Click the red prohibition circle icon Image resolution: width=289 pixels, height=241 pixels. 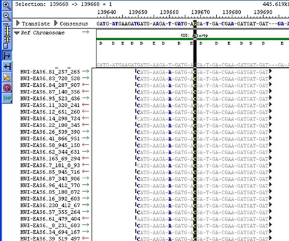point(7,88)
